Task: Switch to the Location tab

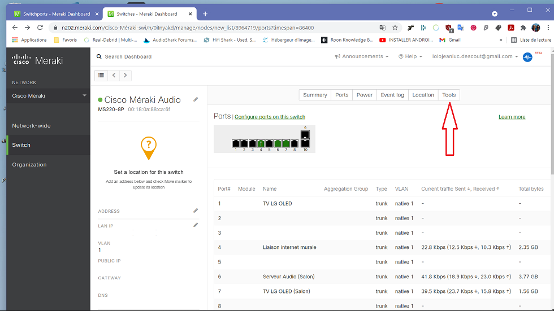Action: (423, 95)
